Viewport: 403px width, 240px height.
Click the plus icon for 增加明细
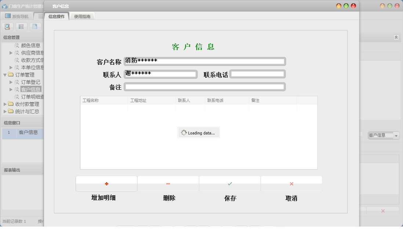(x=106, y=184)
